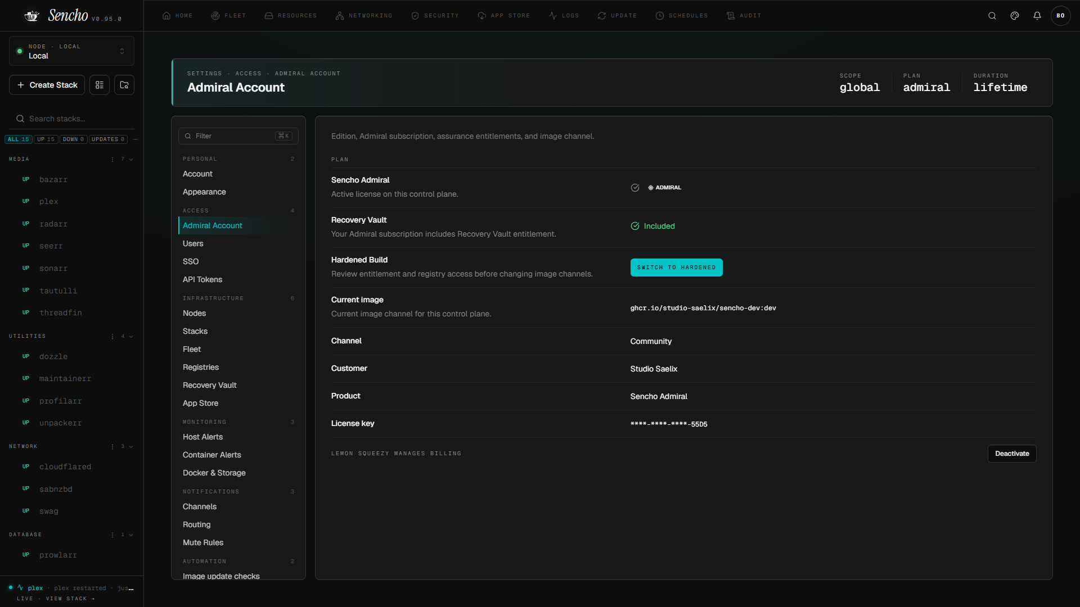Open Schedules in top navigation
Image resolution: width=1080 pixels, height=607 pixels.
tap(682, 16)
